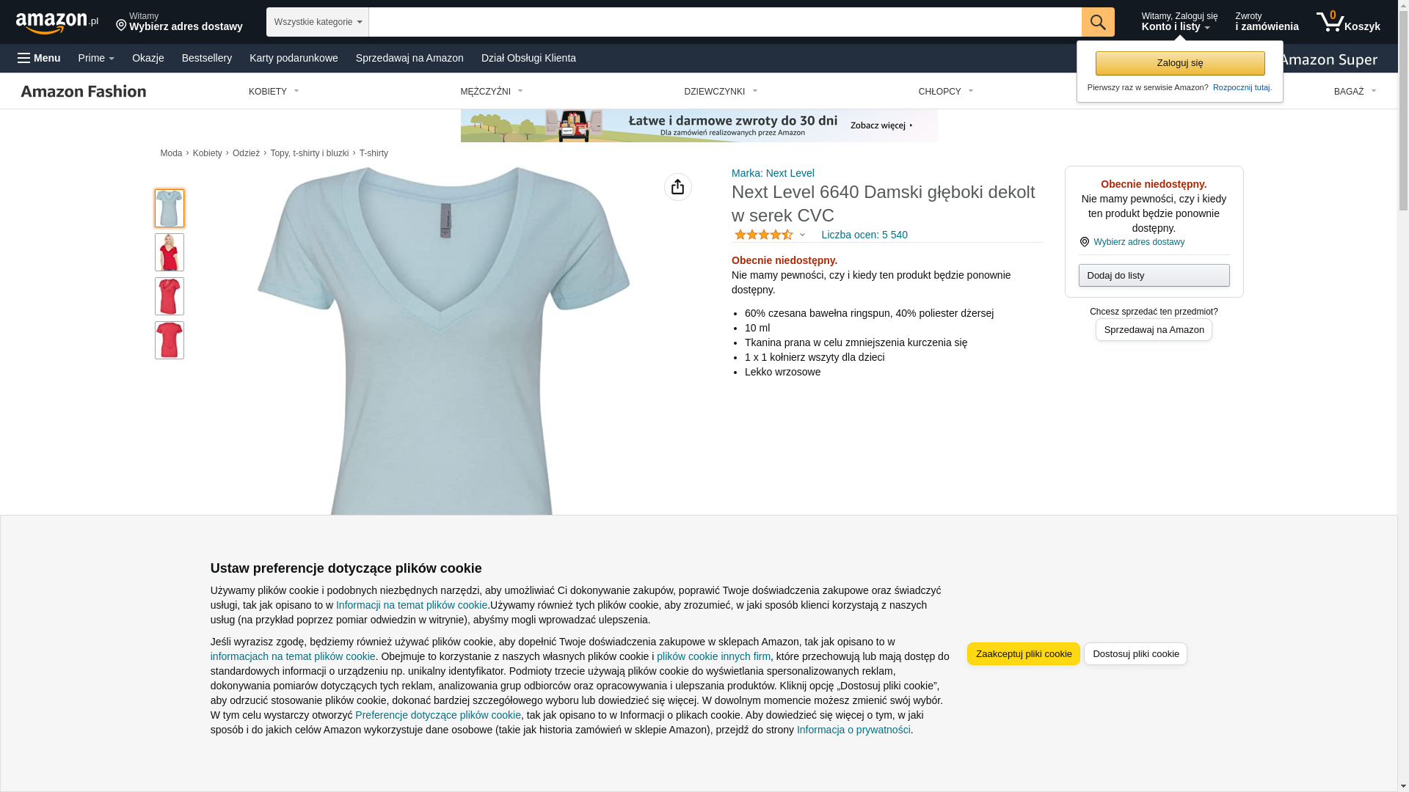Open the Amazon Fashion logo
Screen dimensions: 1409x792
click(x=84, y=91)
